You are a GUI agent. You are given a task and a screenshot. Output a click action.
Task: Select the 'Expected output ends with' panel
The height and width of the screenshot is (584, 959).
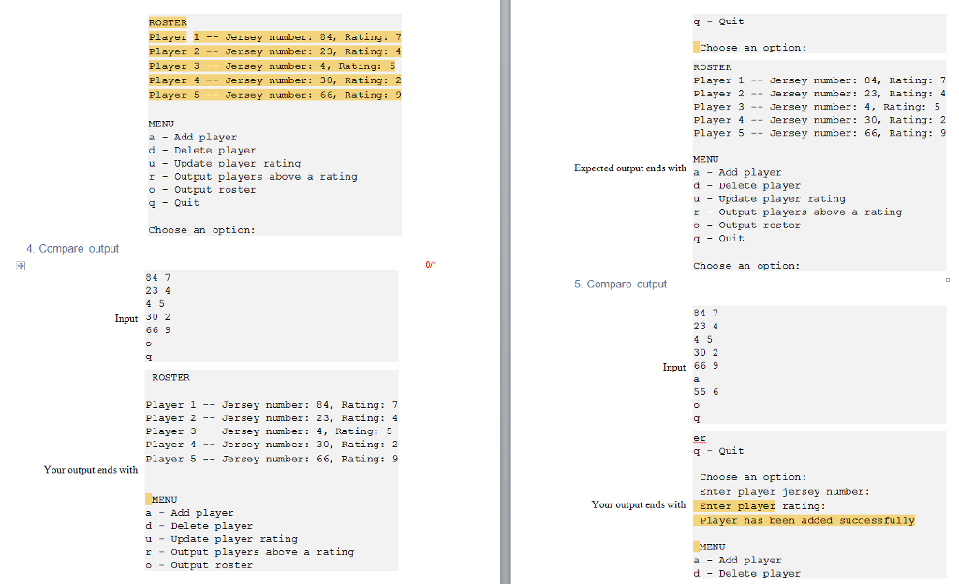tap(629, 168)
